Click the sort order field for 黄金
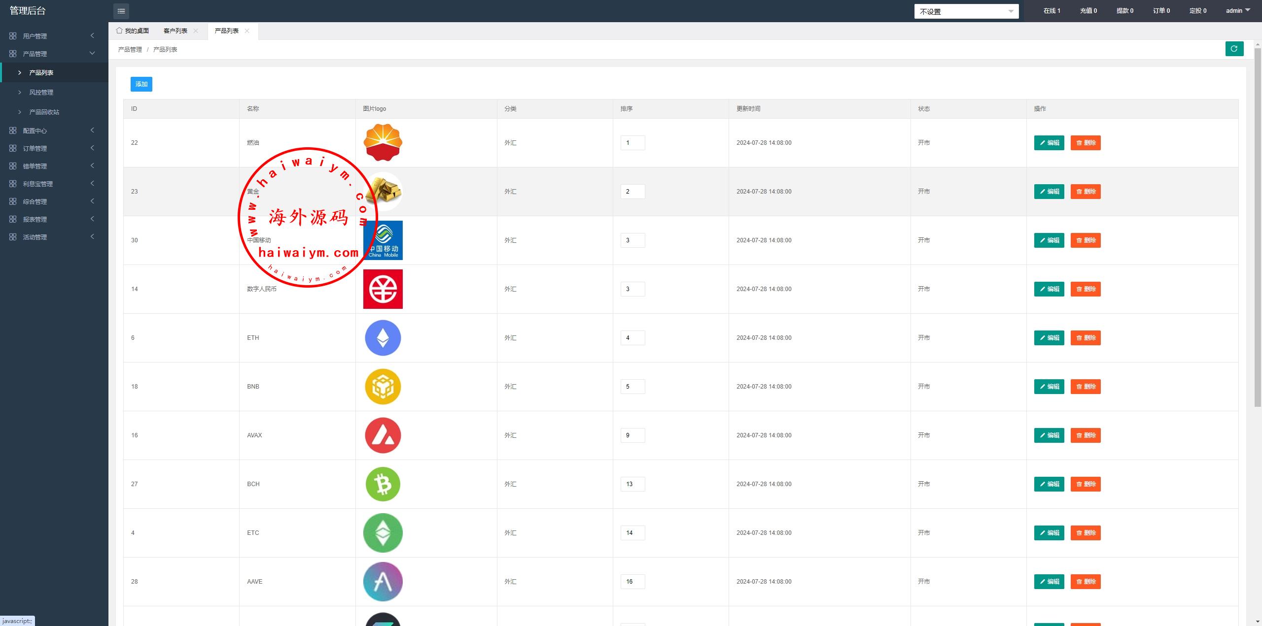The image size is (1262, 626). coord(632,192)
